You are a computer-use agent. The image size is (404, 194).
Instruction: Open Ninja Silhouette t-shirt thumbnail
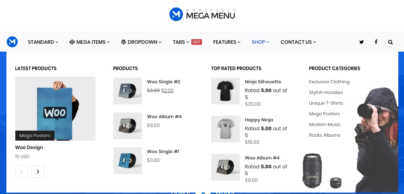pyautogui.click(x=226, y=91)
